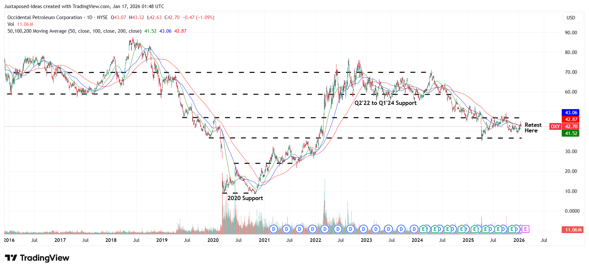
Task: Click the Occidental Petroleum Corporation symbol title
Action: 45,17
